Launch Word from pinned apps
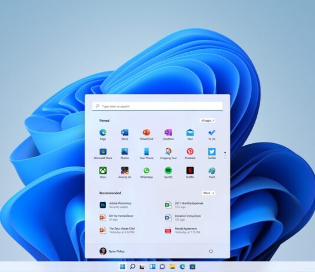The width and height of the screenshot is (315, 272). 124,134
